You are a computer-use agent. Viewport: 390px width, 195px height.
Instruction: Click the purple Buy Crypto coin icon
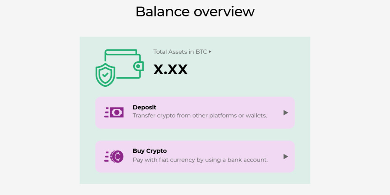pyautogui.click(x=117, y=157)
